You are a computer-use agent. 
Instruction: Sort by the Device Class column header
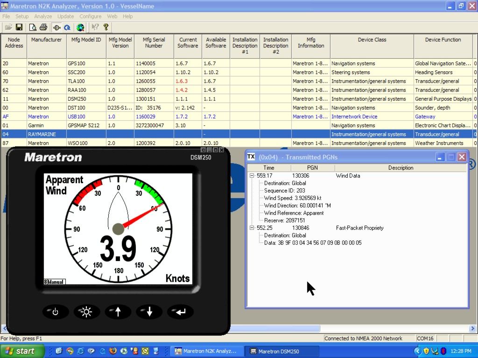pyautogui.click(x=372, y=46)
